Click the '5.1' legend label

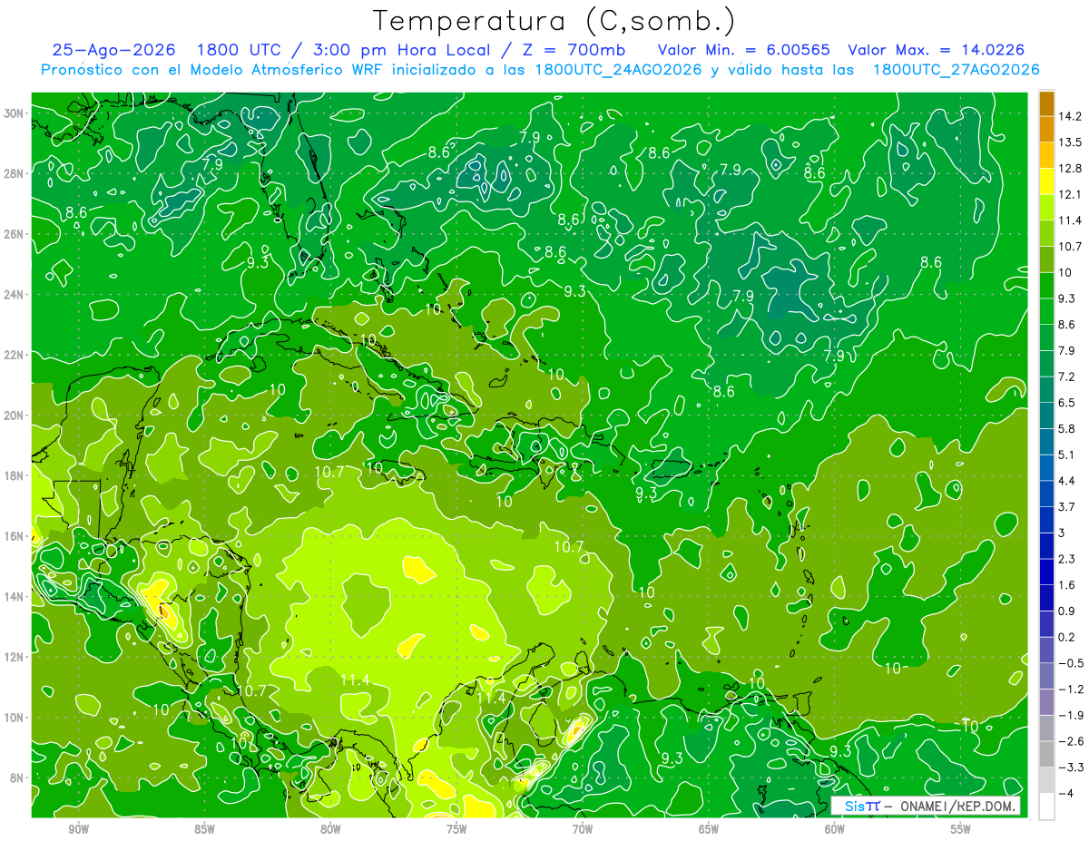pyautogui.click(x=1067, y=455)
